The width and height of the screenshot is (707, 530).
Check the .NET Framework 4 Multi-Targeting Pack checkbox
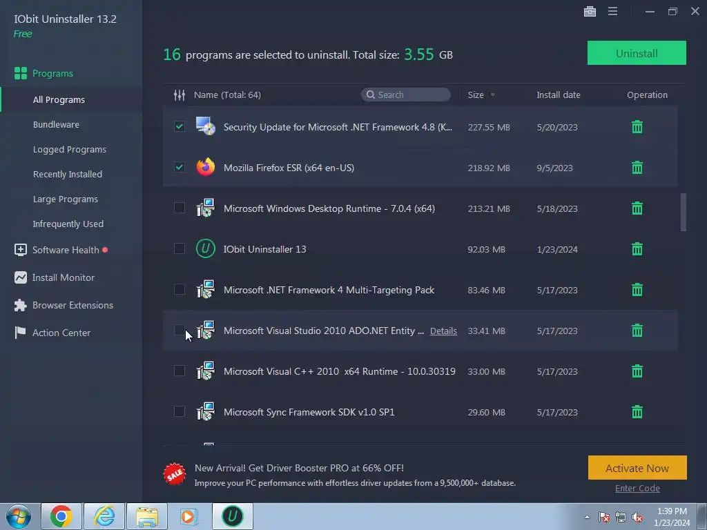(x=180, y=289)
